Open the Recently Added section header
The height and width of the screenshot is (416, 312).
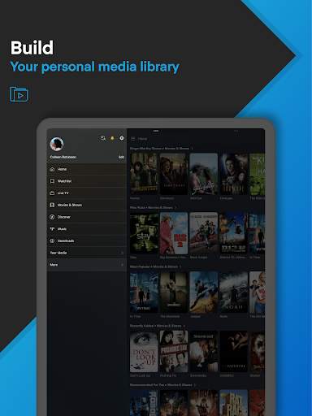pos(158,326)
